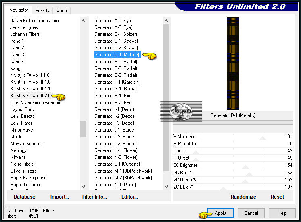Select kang 1 category
Viewport: 301px width, 222px height.
[x=17, y=41]
